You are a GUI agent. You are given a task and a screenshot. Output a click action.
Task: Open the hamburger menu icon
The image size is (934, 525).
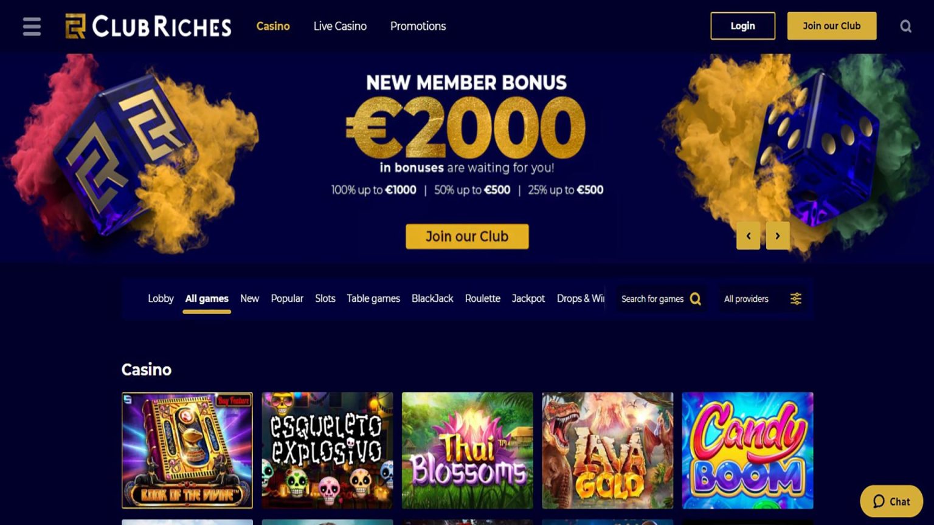[x=32, y=27]
